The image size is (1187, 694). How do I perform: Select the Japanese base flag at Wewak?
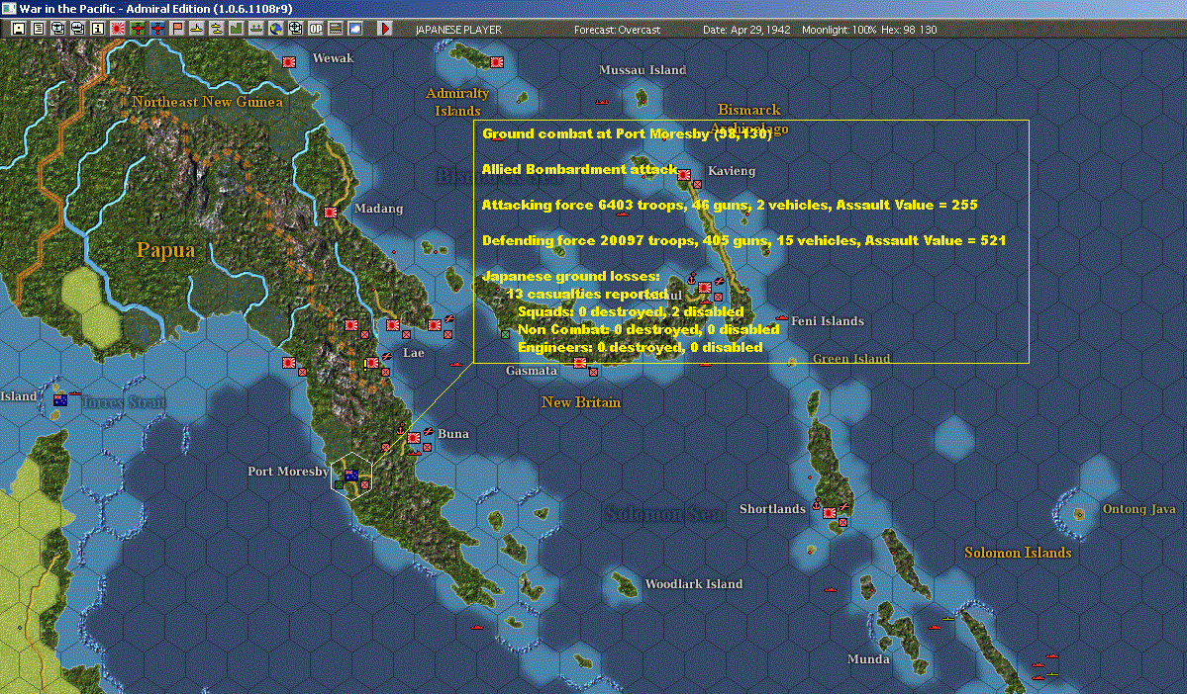[289, 62]
